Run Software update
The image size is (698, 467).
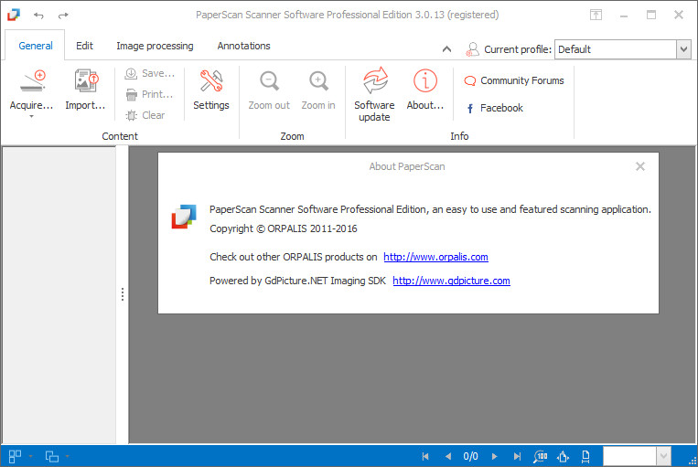(374, 94)
